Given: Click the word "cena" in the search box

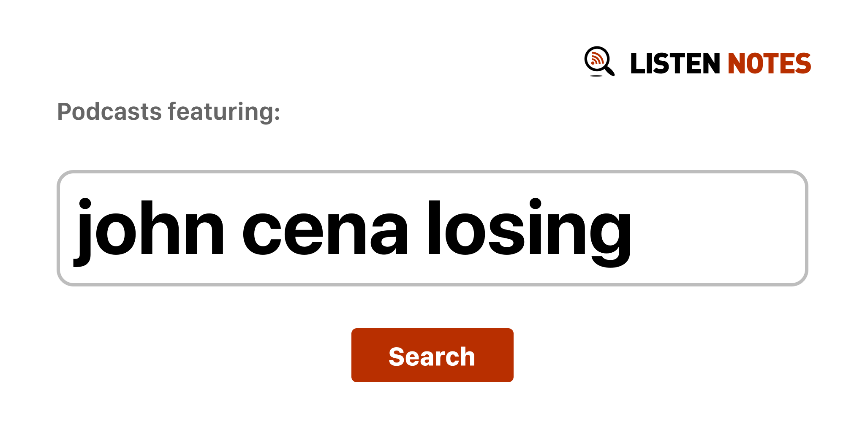Looking at the screenshot, I should point(325,228).
